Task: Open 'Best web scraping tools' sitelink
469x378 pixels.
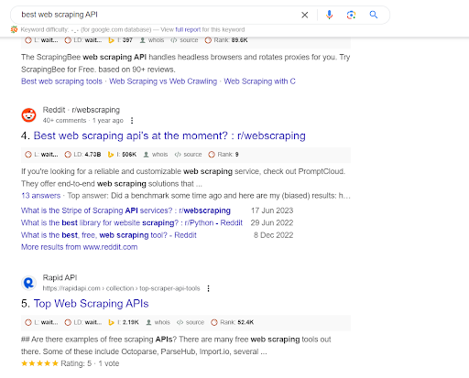Action: [x=61, y=81]
